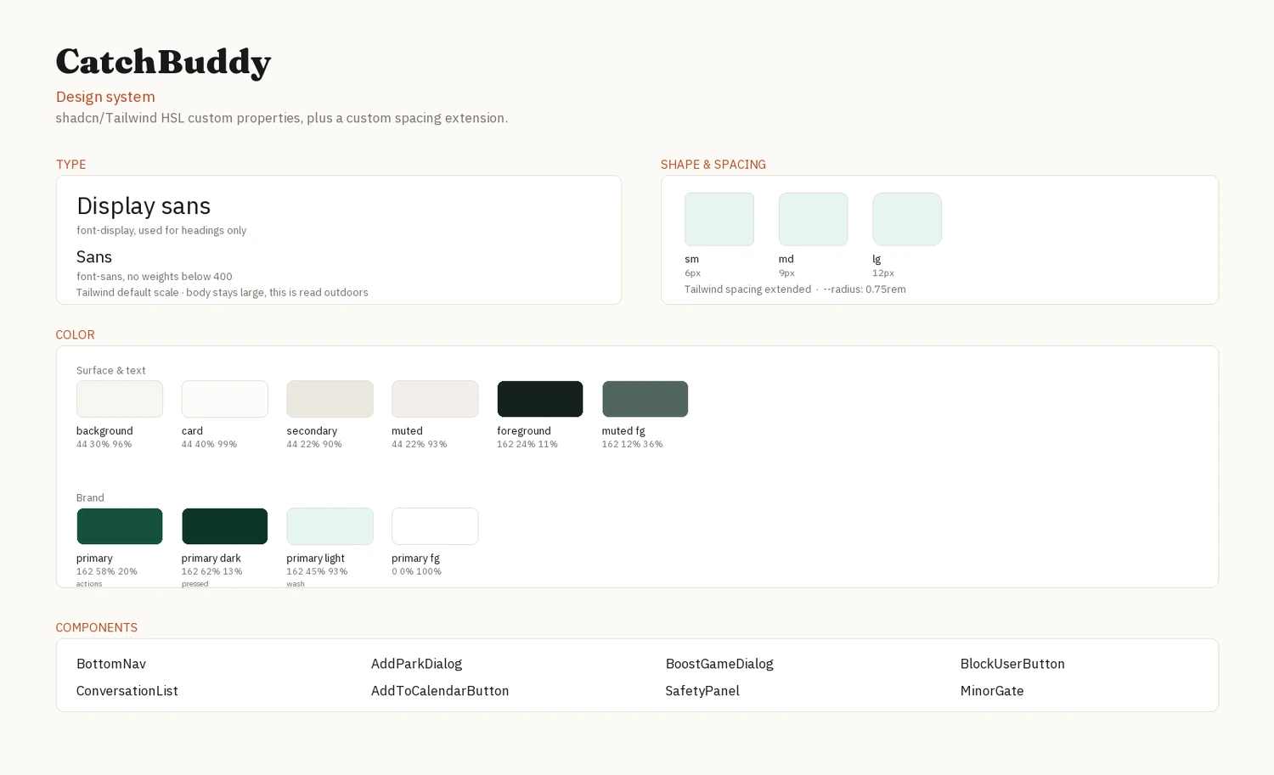This screenshot has width=1274, height=775.
Task: Select the BlockUserButton component name
Action: pyautogui.click(x=1012, y=664)
